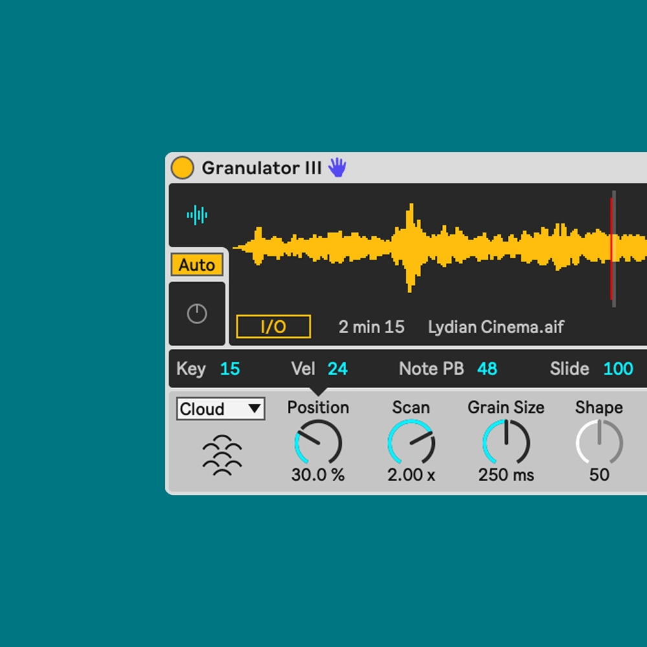Click the Scan knob
The height and width of the screenshot is (647, 647).
click(411, 442)
